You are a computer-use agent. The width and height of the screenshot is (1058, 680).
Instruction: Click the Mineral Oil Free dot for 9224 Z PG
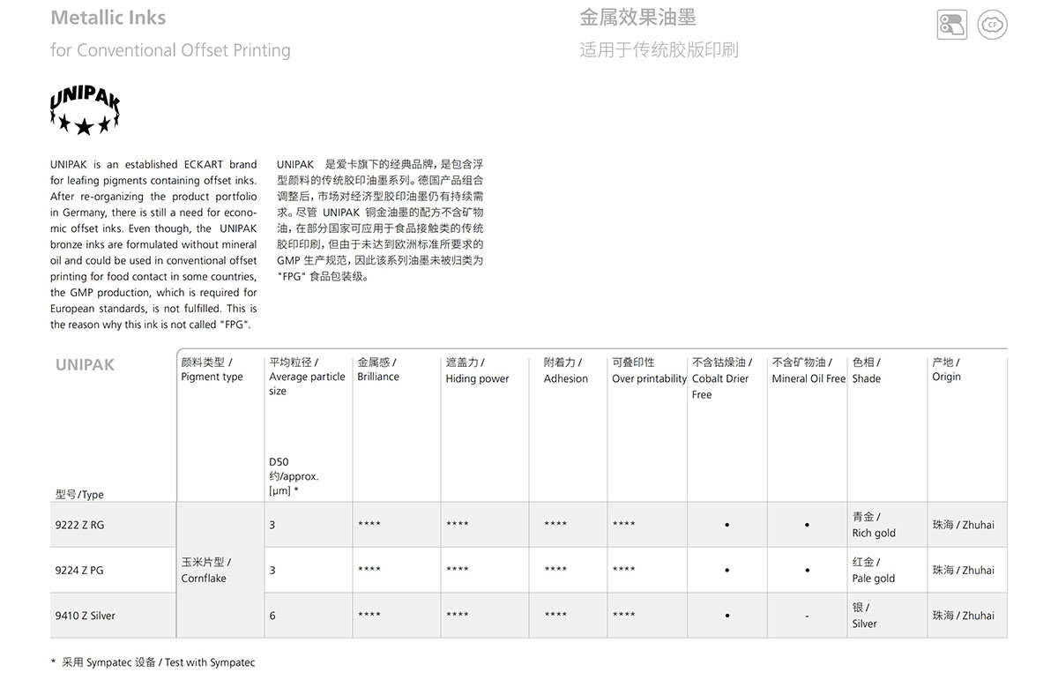807,571
